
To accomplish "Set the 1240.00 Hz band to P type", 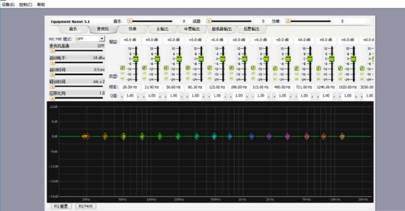I will (x=318, y=68).
